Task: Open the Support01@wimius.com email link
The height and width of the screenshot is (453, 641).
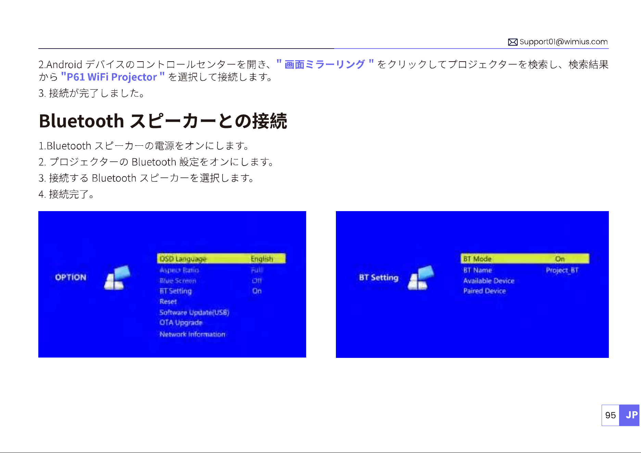Action: [x=564, y=42]
